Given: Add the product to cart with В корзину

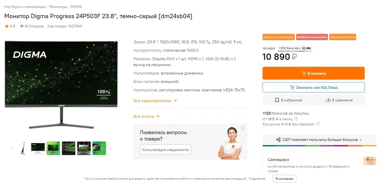Looking at the screenshot, I should pos(314,73).
